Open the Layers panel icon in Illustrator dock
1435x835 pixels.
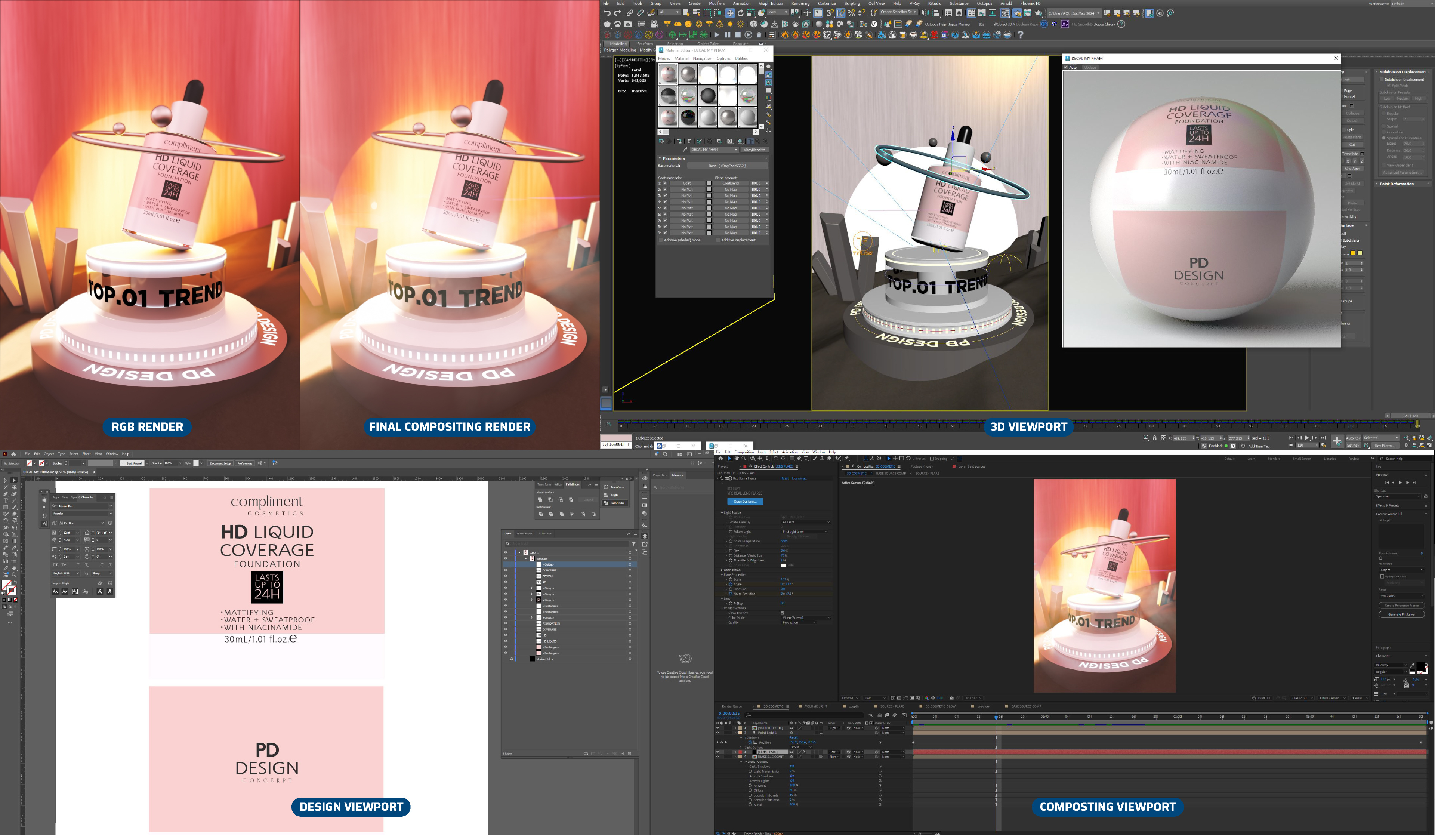[x=645, y=536]
